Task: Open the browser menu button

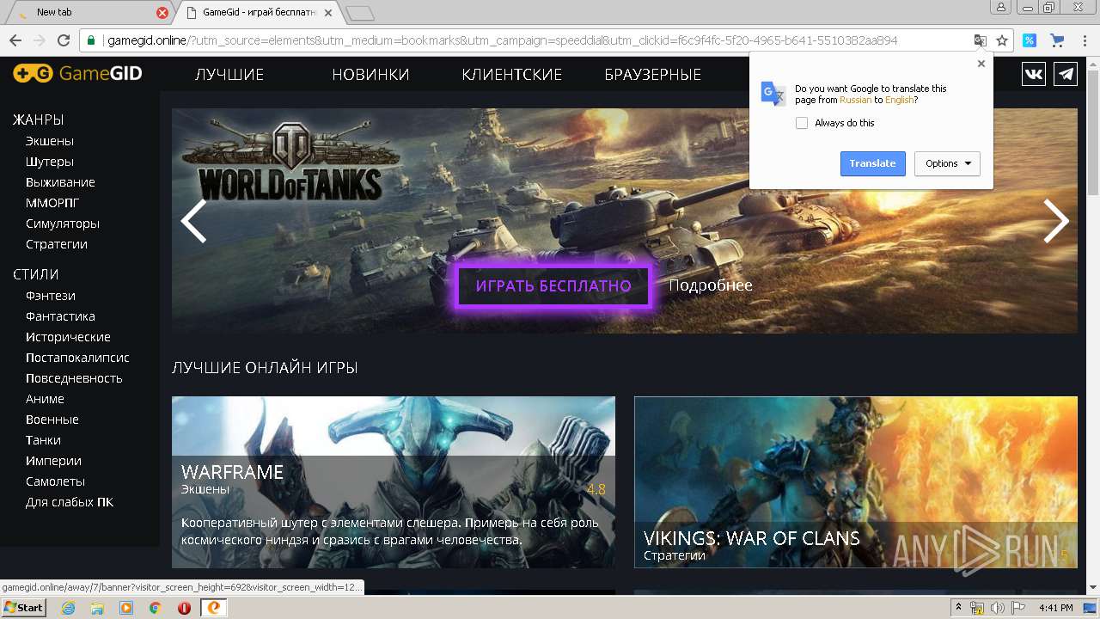Action: [1085, 40]
